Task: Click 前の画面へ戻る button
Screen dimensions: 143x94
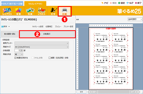Action: point(10,34)
